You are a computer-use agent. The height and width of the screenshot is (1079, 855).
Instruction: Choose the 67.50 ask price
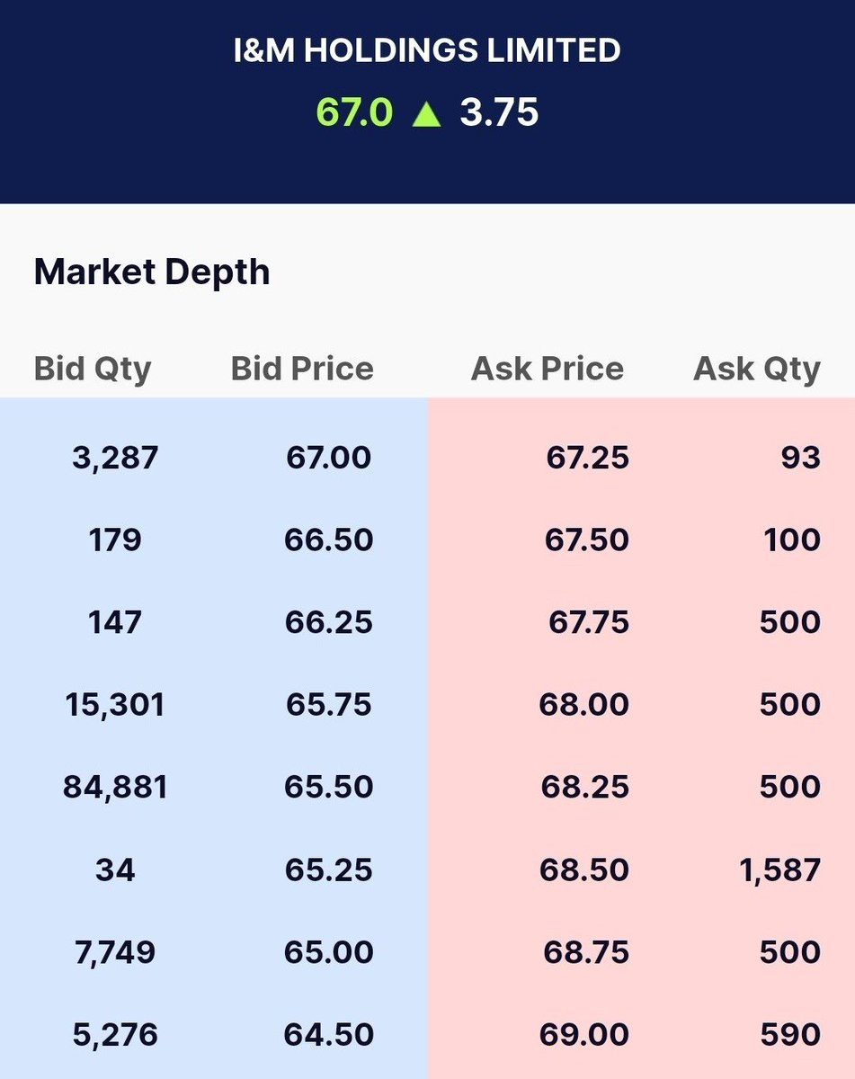tap(587, 540)
